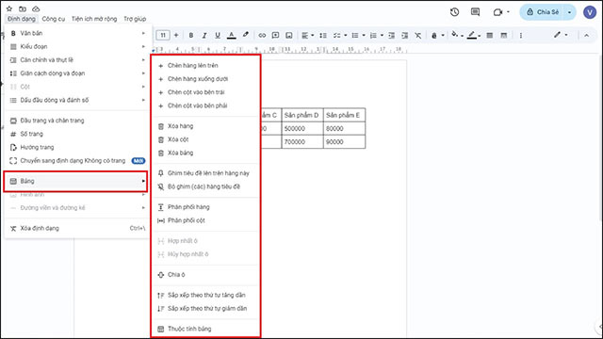Image resolution: width=603 pixels, height=339 pixels.
Task: Click the increase indent icon
Action: 404,36
